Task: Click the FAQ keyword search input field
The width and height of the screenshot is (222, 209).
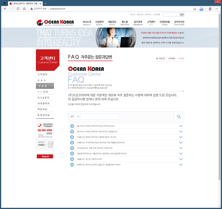Action: pyautogui.click(x=99, y=117)
